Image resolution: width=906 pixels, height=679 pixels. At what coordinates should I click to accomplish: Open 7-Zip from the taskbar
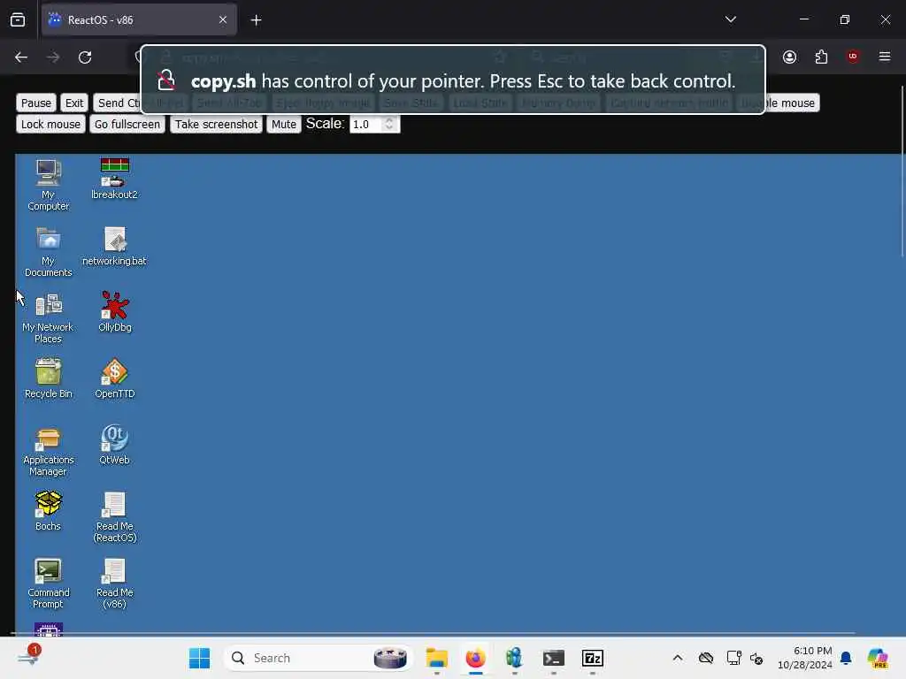pos(592,658)
